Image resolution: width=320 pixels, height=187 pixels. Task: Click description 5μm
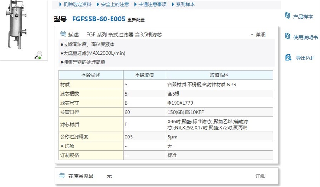tap(172, 137)
